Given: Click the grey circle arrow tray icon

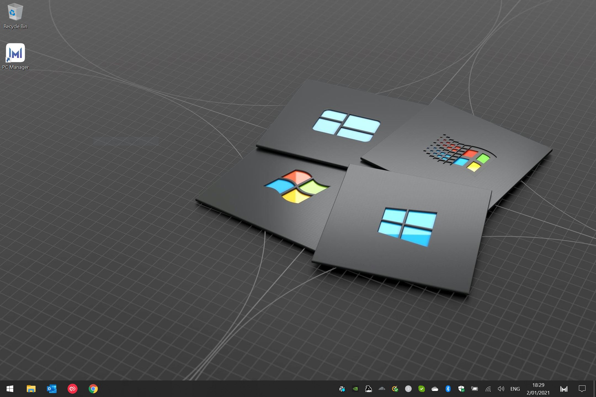Looking at the screenshot, I should pyautogui.click(x=408, y=389).
